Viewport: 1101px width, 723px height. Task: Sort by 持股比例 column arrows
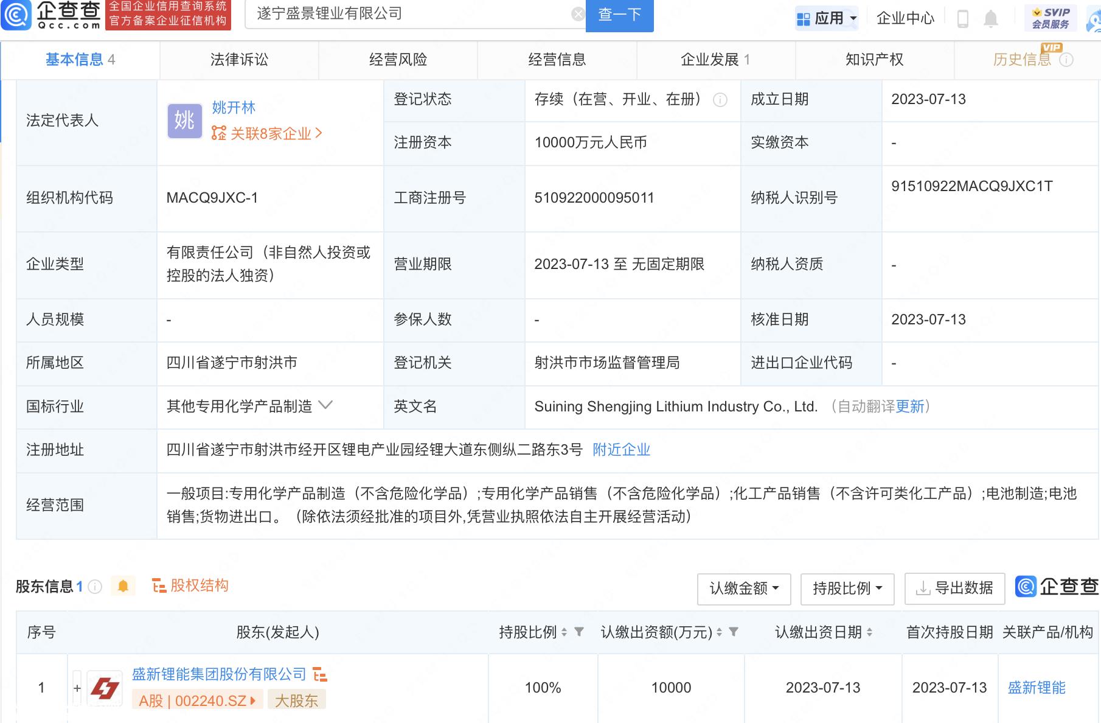[564, 632]
